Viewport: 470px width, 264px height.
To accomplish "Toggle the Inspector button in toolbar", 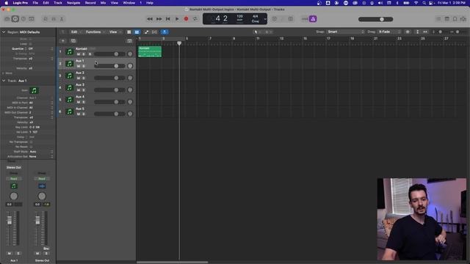I will click(15, 19).
